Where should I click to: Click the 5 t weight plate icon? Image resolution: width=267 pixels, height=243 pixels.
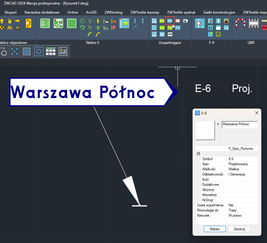[210, 28]
